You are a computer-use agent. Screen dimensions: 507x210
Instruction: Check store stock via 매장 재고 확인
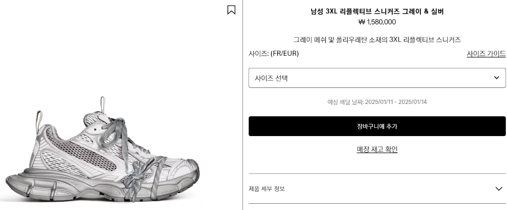[x=377, y=149]
